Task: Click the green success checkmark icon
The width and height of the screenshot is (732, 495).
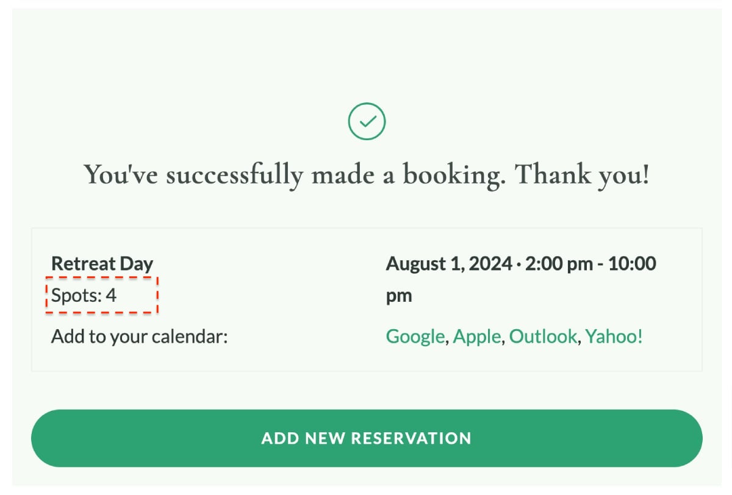Action: point(367,122)
